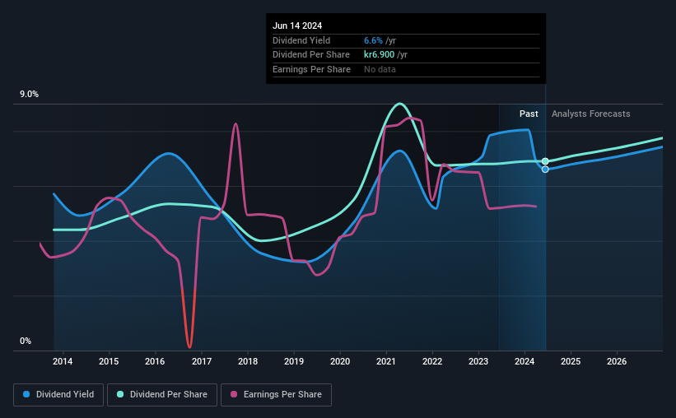Click the 0% y-axis label
This screenshot has height=418, width=676.
26,341
